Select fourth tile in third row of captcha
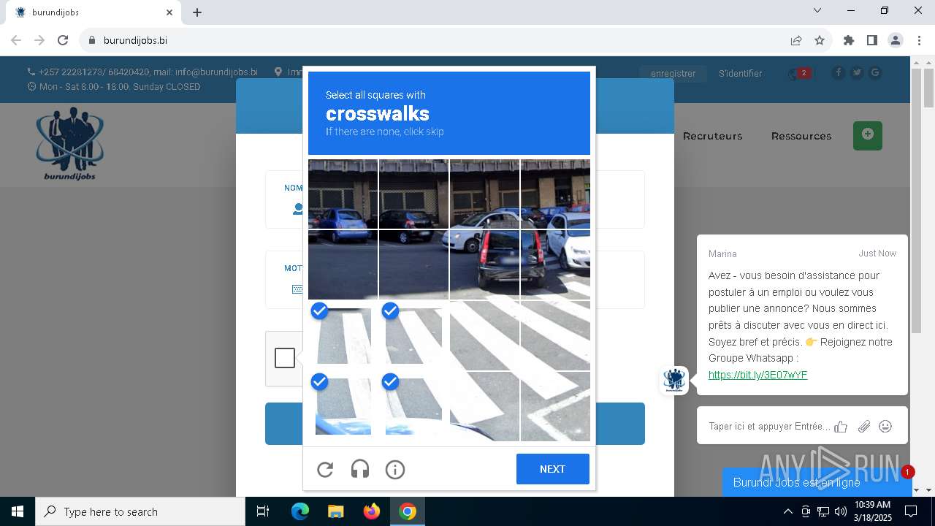Image resolution: width=935 pixels, height=526 pixels. point(555,335)
